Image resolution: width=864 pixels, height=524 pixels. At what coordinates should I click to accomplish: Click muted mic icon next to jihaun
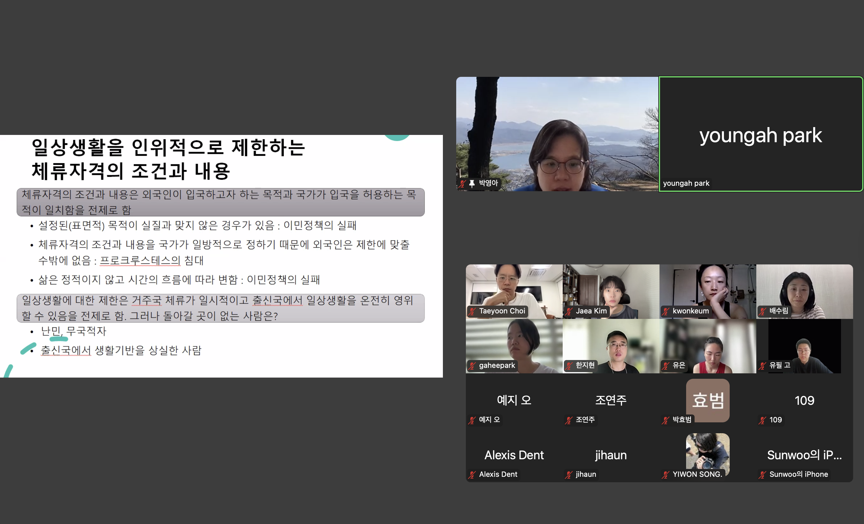(569, 475)
